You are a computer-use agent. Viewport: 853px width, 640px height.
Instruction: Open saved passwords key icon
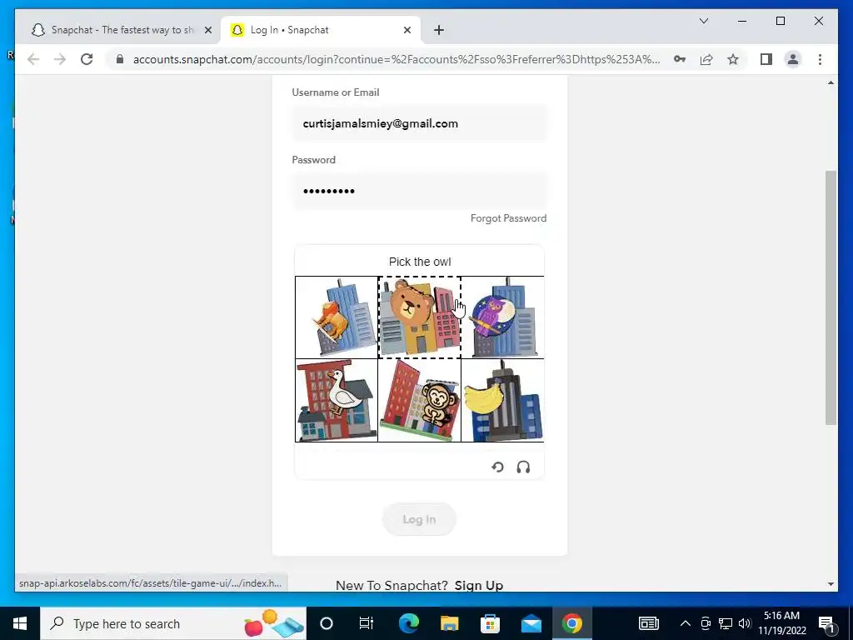[680, 59]
